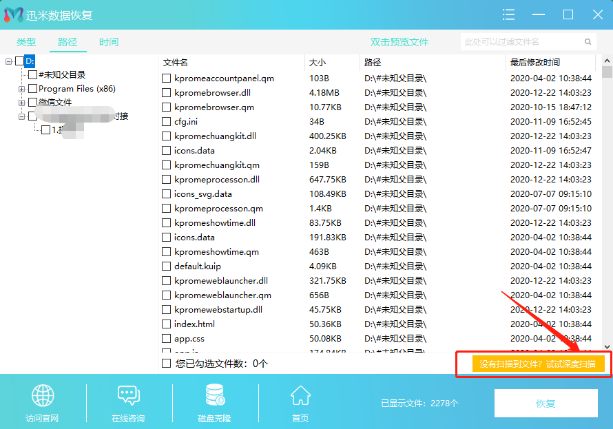Expand the Program Files (x86) folder
This screenshot has width=613, height=429.
click(22, 89)
